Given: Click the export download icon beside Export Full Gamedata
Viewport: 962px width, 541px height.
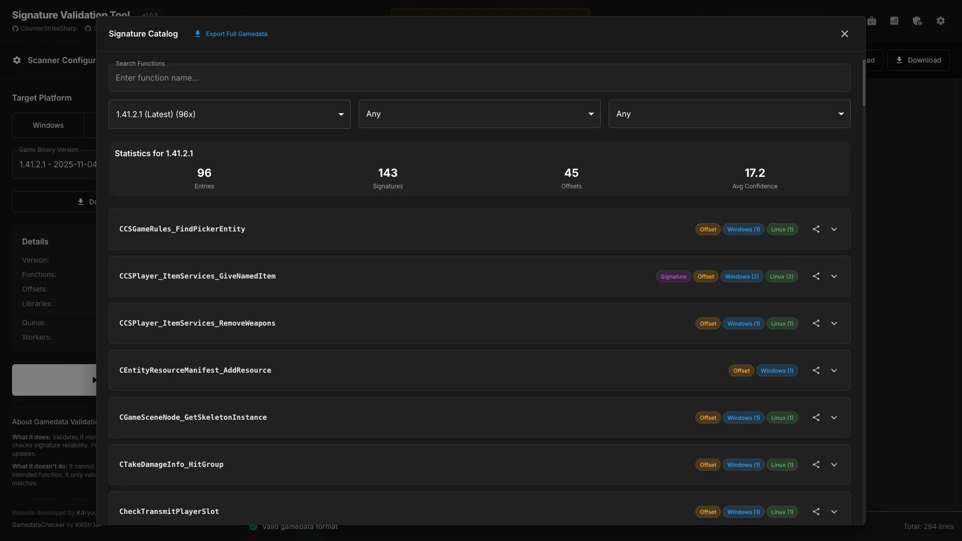Looking at the screenshot, I should tap(197, 34).
